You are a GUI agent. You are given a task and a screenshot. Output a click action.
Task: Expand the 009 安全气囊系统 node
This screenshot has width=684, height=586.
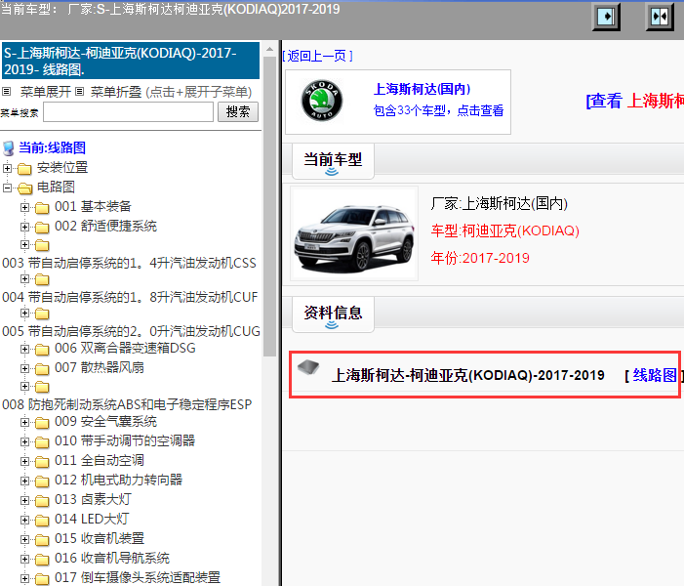click(x=24, y=423)
